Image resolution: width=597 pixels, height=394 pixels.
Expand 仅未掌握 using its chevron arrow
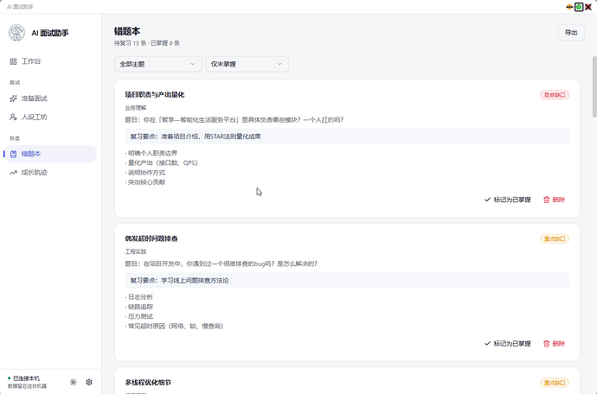tap(279, 64)
